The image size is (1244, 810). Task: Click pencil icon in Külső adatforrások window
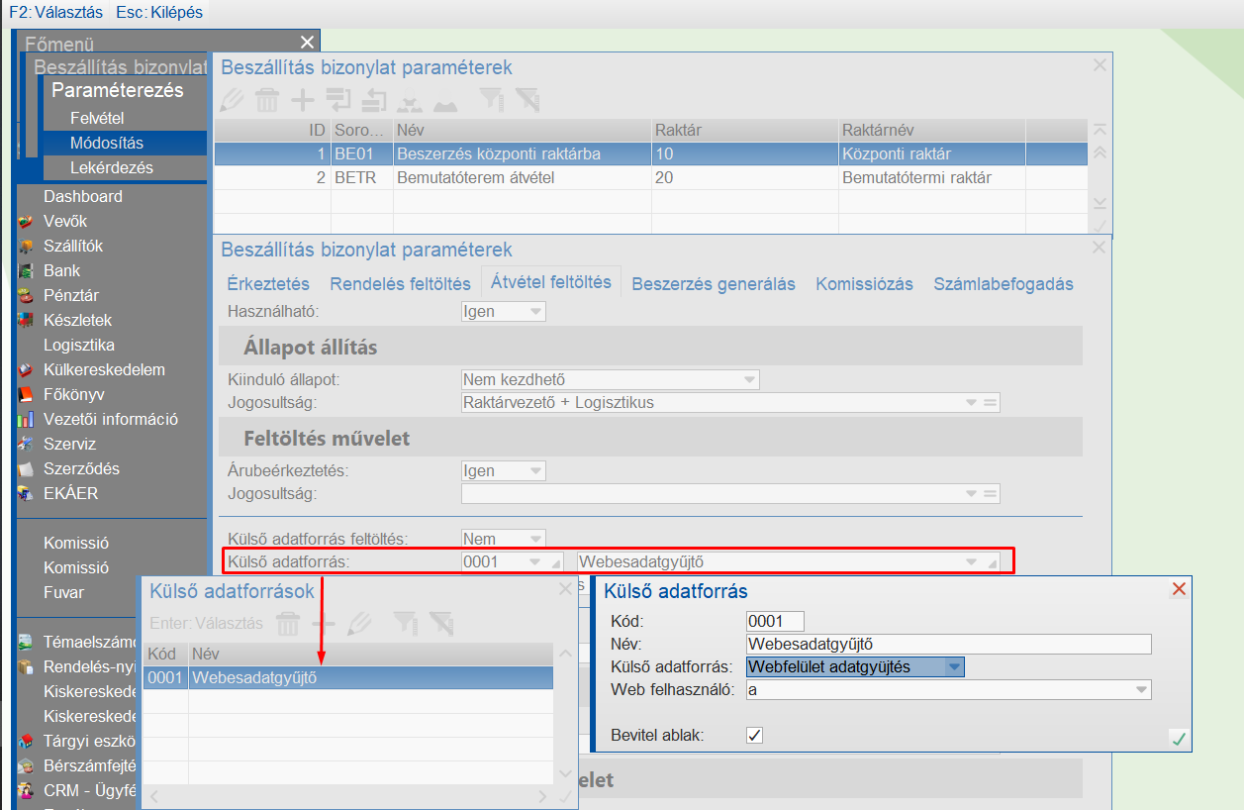[359, 623]
